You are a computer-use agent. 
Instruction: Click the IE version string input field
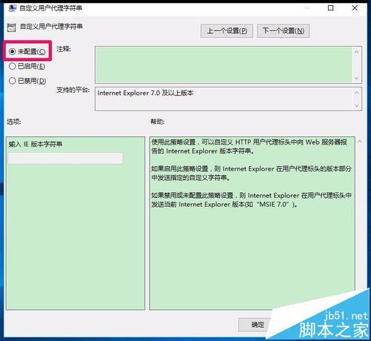pyautogui.click(x=65, y=158)
